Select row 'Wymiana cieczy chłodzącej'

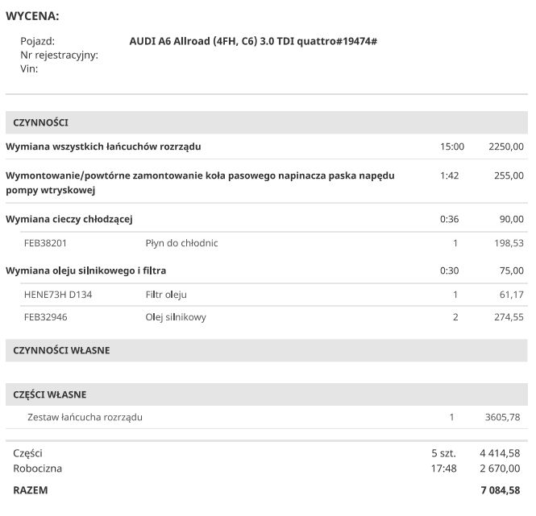267,219
